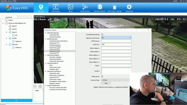This screenshot has height=105, width=187.
Task: Open Wykrywanie Ludzi page
Action: click(x=55, y=67)
